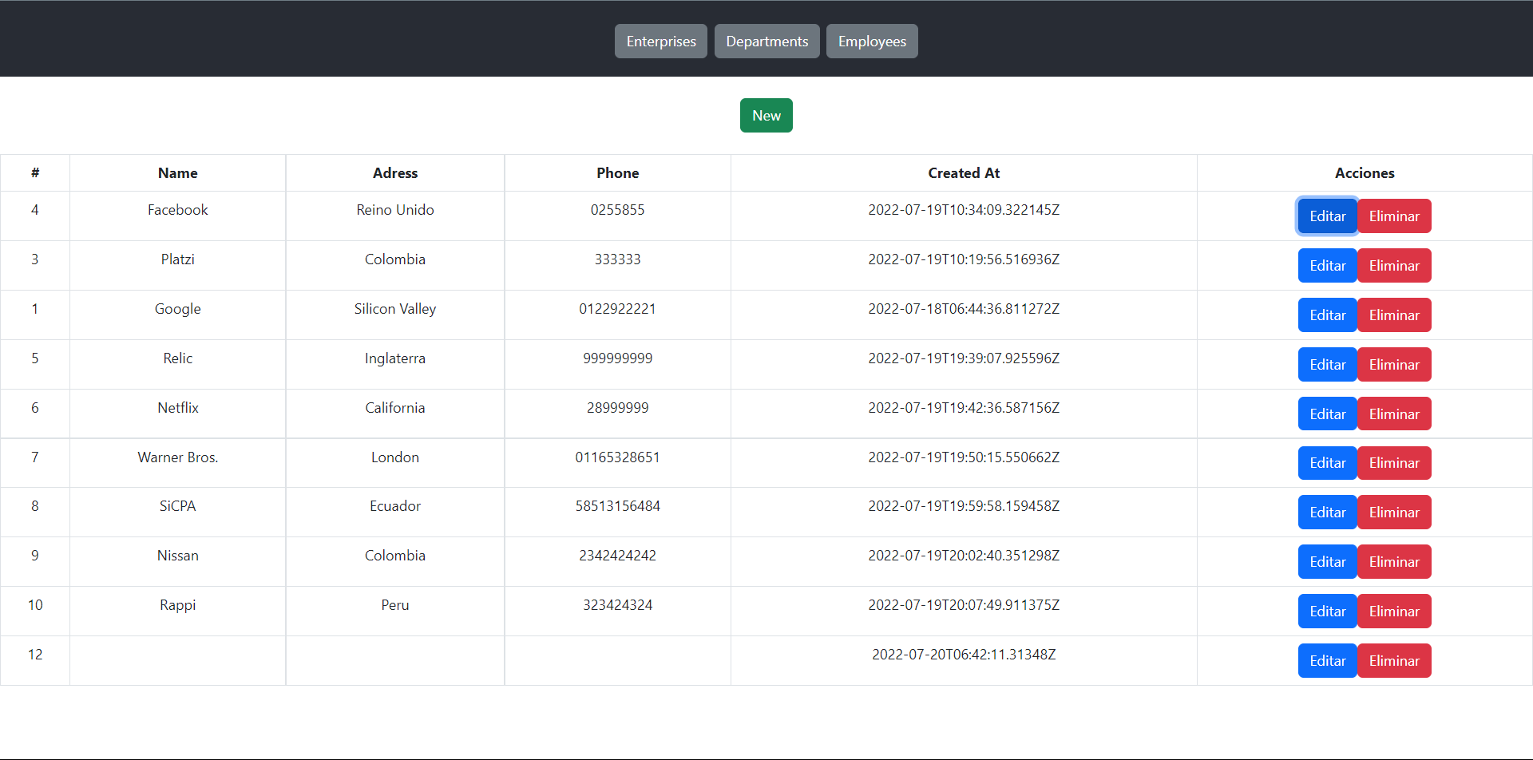The width and height of the screenshot is (1533, 760).
Task: Click the Name column header
Action: click(177, 173)
